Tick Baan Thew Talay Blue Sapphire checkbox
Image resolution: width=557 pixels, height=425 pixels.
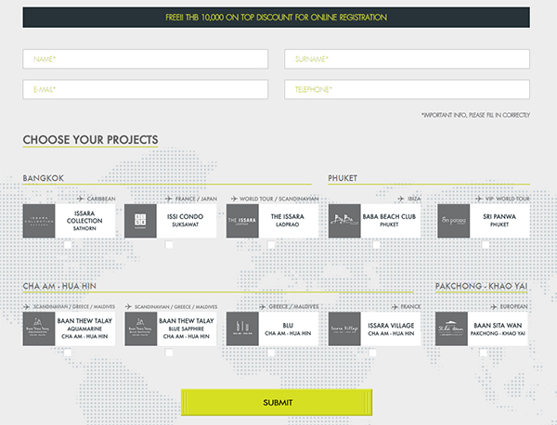169,354
